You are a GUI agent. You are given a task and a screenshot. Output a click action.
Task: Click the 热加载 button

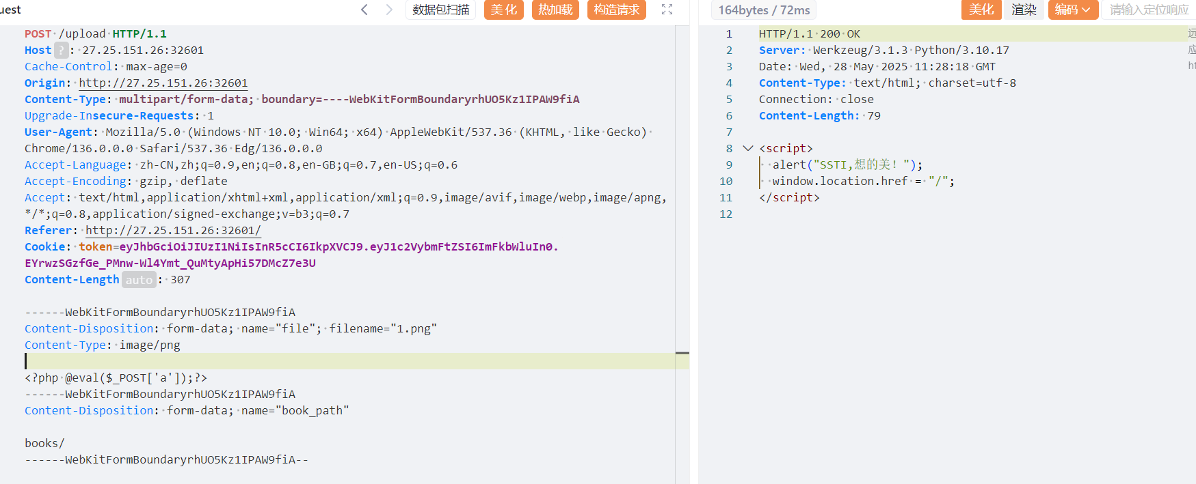555,10
